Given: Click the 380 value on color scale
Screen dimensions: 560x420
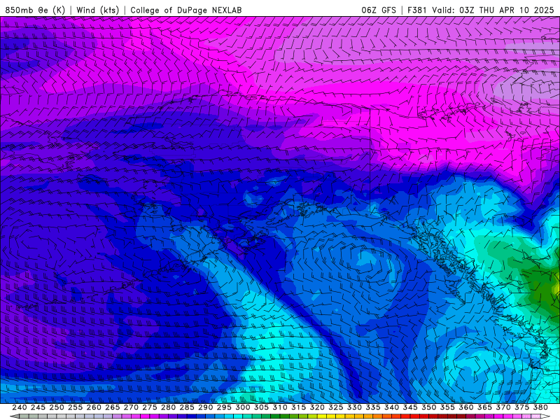Looking at the screenshot, I should 540,407.
